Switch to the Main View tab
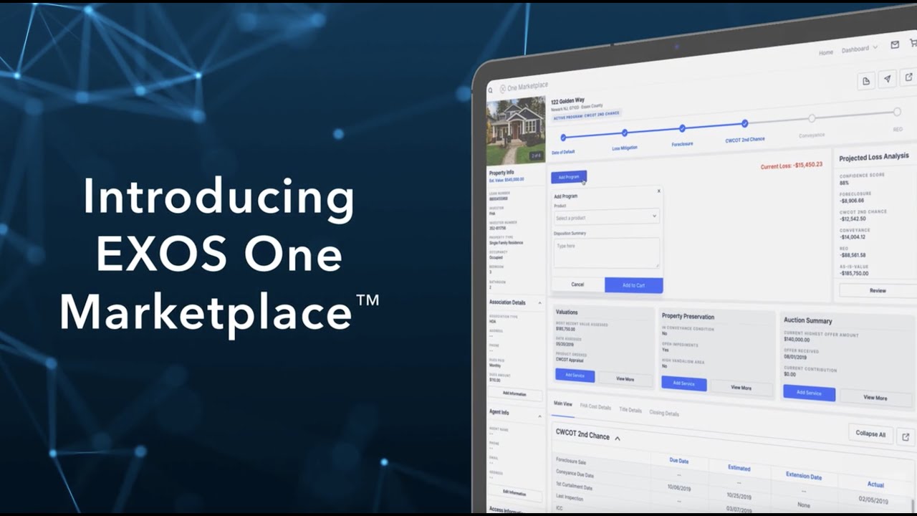This screenshot has height=516, width=917. point(563,404)
